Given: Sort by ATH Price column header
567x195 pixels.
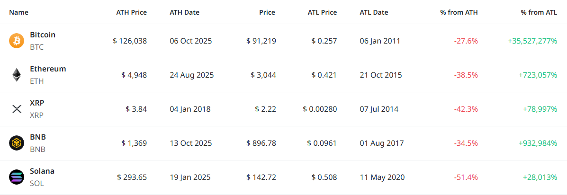Looking at the screenshot, I should pos(131,12).
